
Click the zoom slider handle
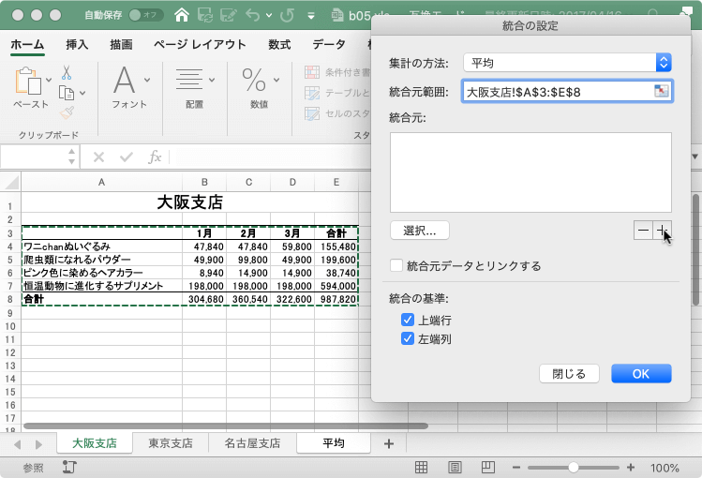pyautogui.click(x=574, y=468)
